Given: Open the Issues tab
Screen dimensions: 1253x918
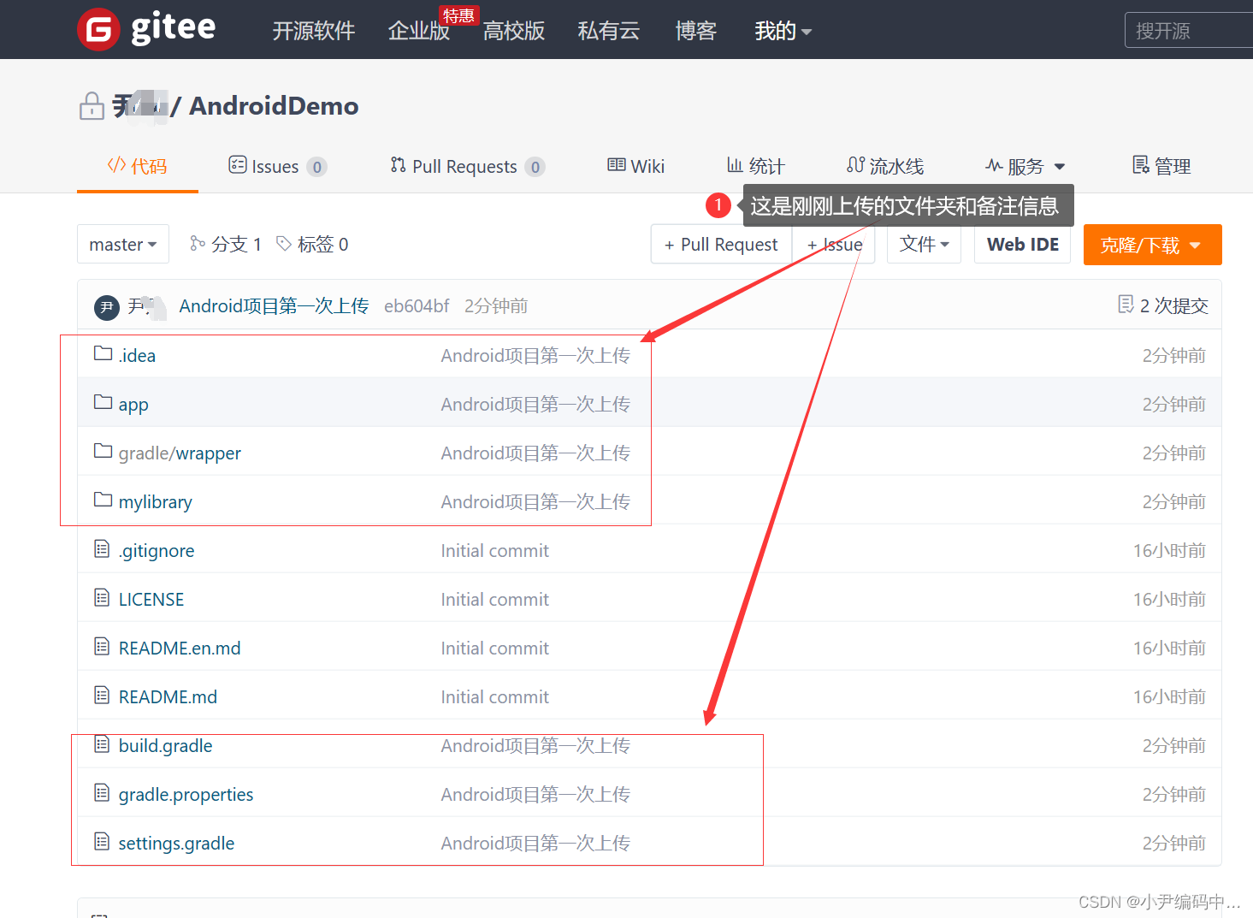Looking at the screenshot, I should pyautogui.click(x=278, y=166).
